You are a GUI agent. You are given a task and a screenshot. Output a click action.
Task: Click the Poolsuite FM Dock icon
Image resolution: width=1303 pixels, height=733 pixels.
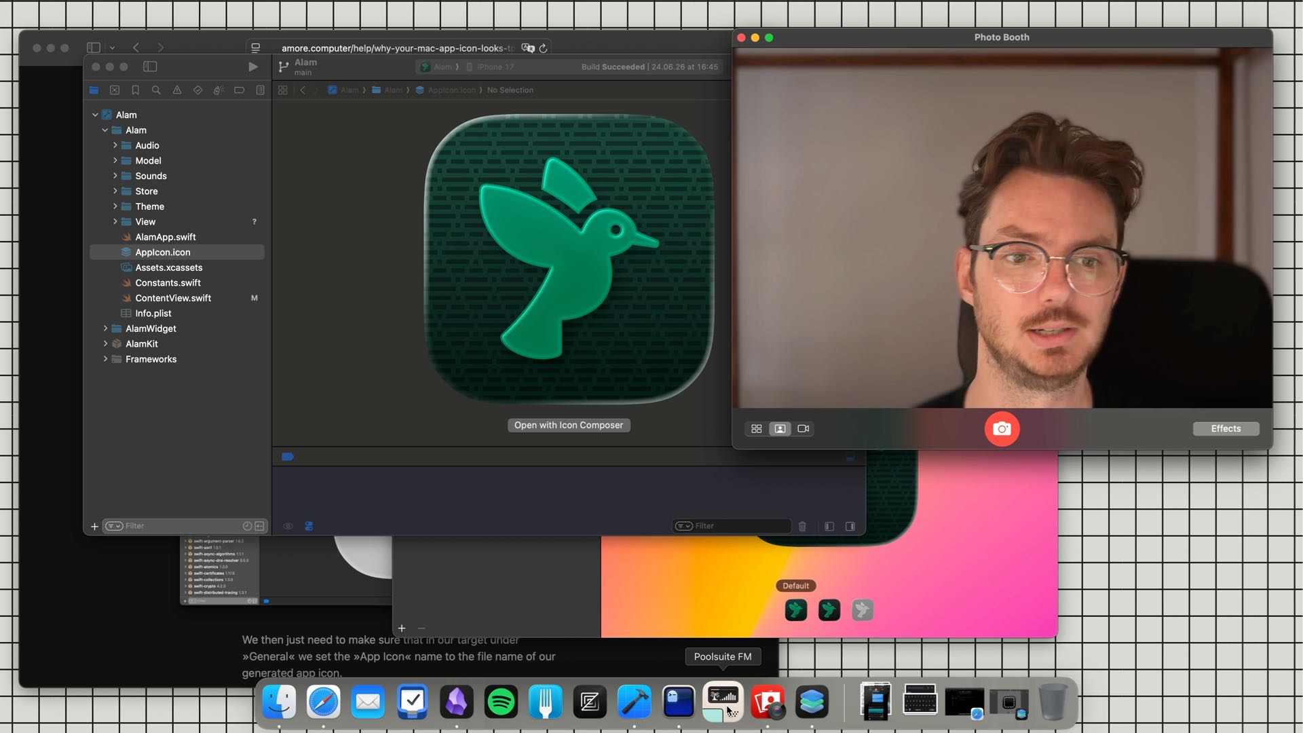pos(723,702)
